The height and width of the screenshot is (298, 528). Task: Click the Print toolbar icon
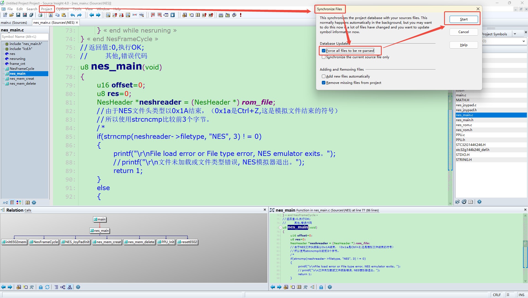(x=40, y=15)
